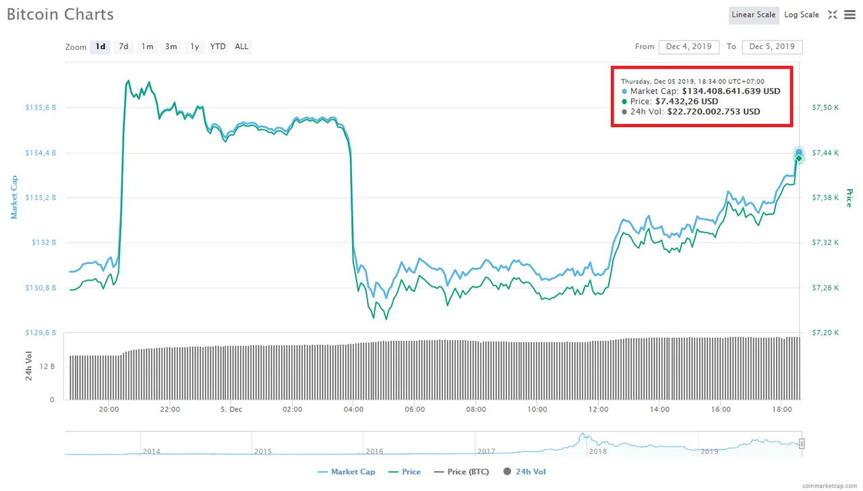
Task: Select the 1y zoom range
Action: click(x=194, y=46)
